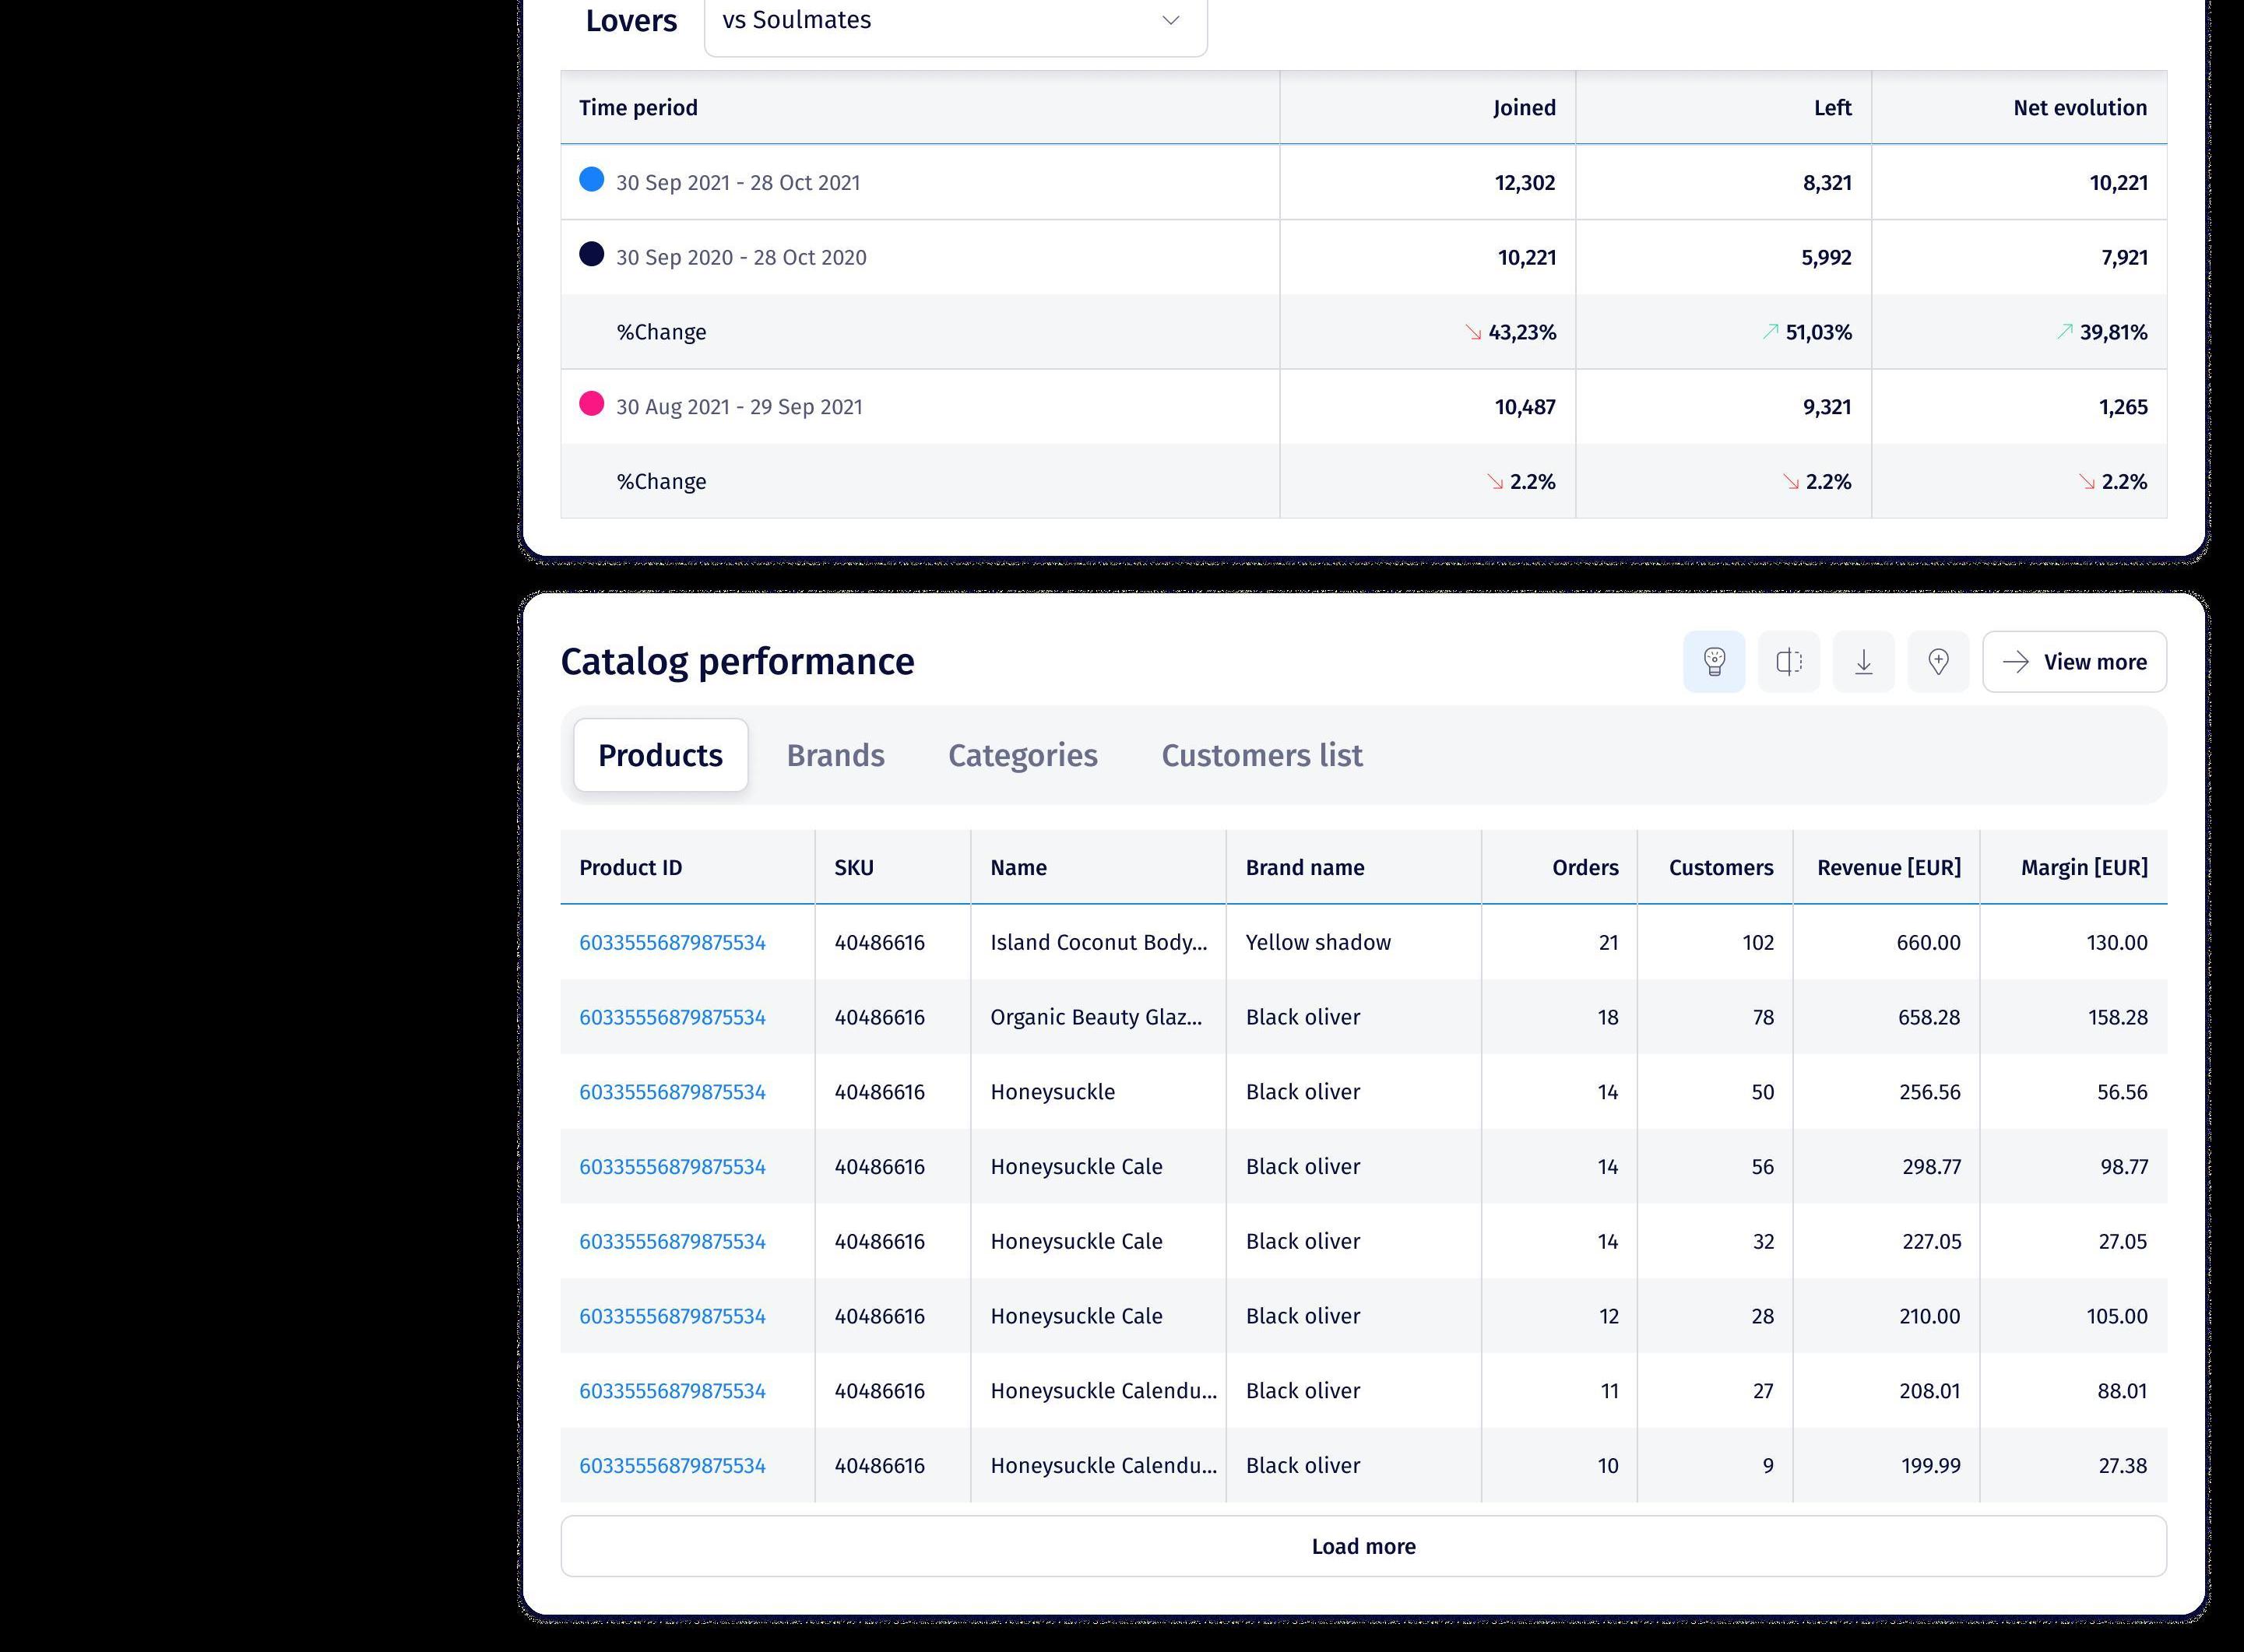
Task: Click the lightbulb insights icon
Action: click(x=1714, y=662)
